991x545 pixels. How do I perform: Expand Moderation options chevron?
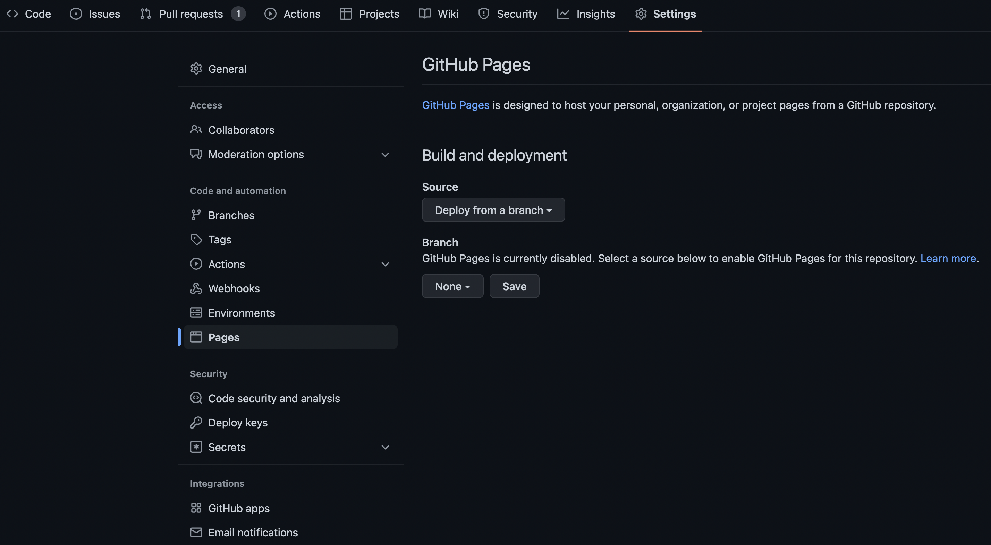point(385,155)
